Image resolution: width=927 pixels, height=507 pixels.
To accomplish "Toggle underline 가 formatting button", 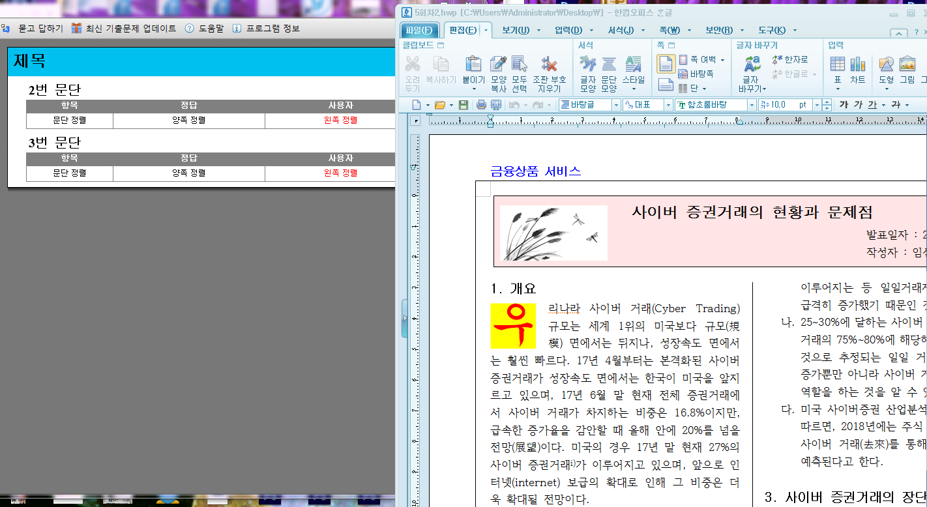I will pyautogui.click(x=872, y=105).
